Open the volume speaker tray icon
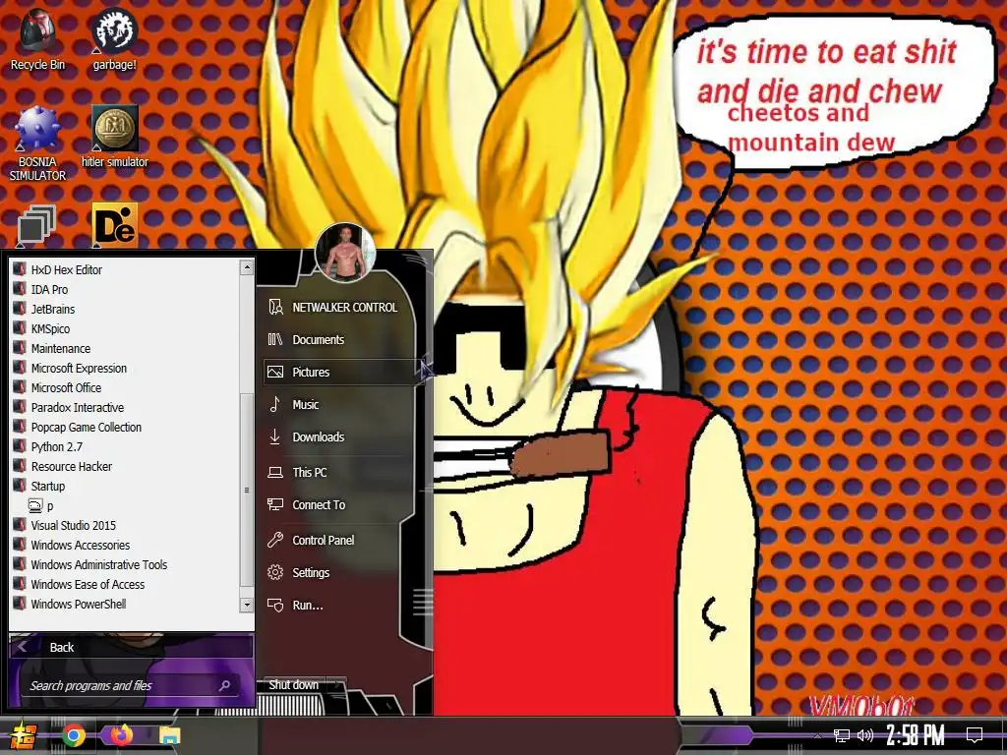This screenshot has height=755, width=1007. click(x=865, y=735)
